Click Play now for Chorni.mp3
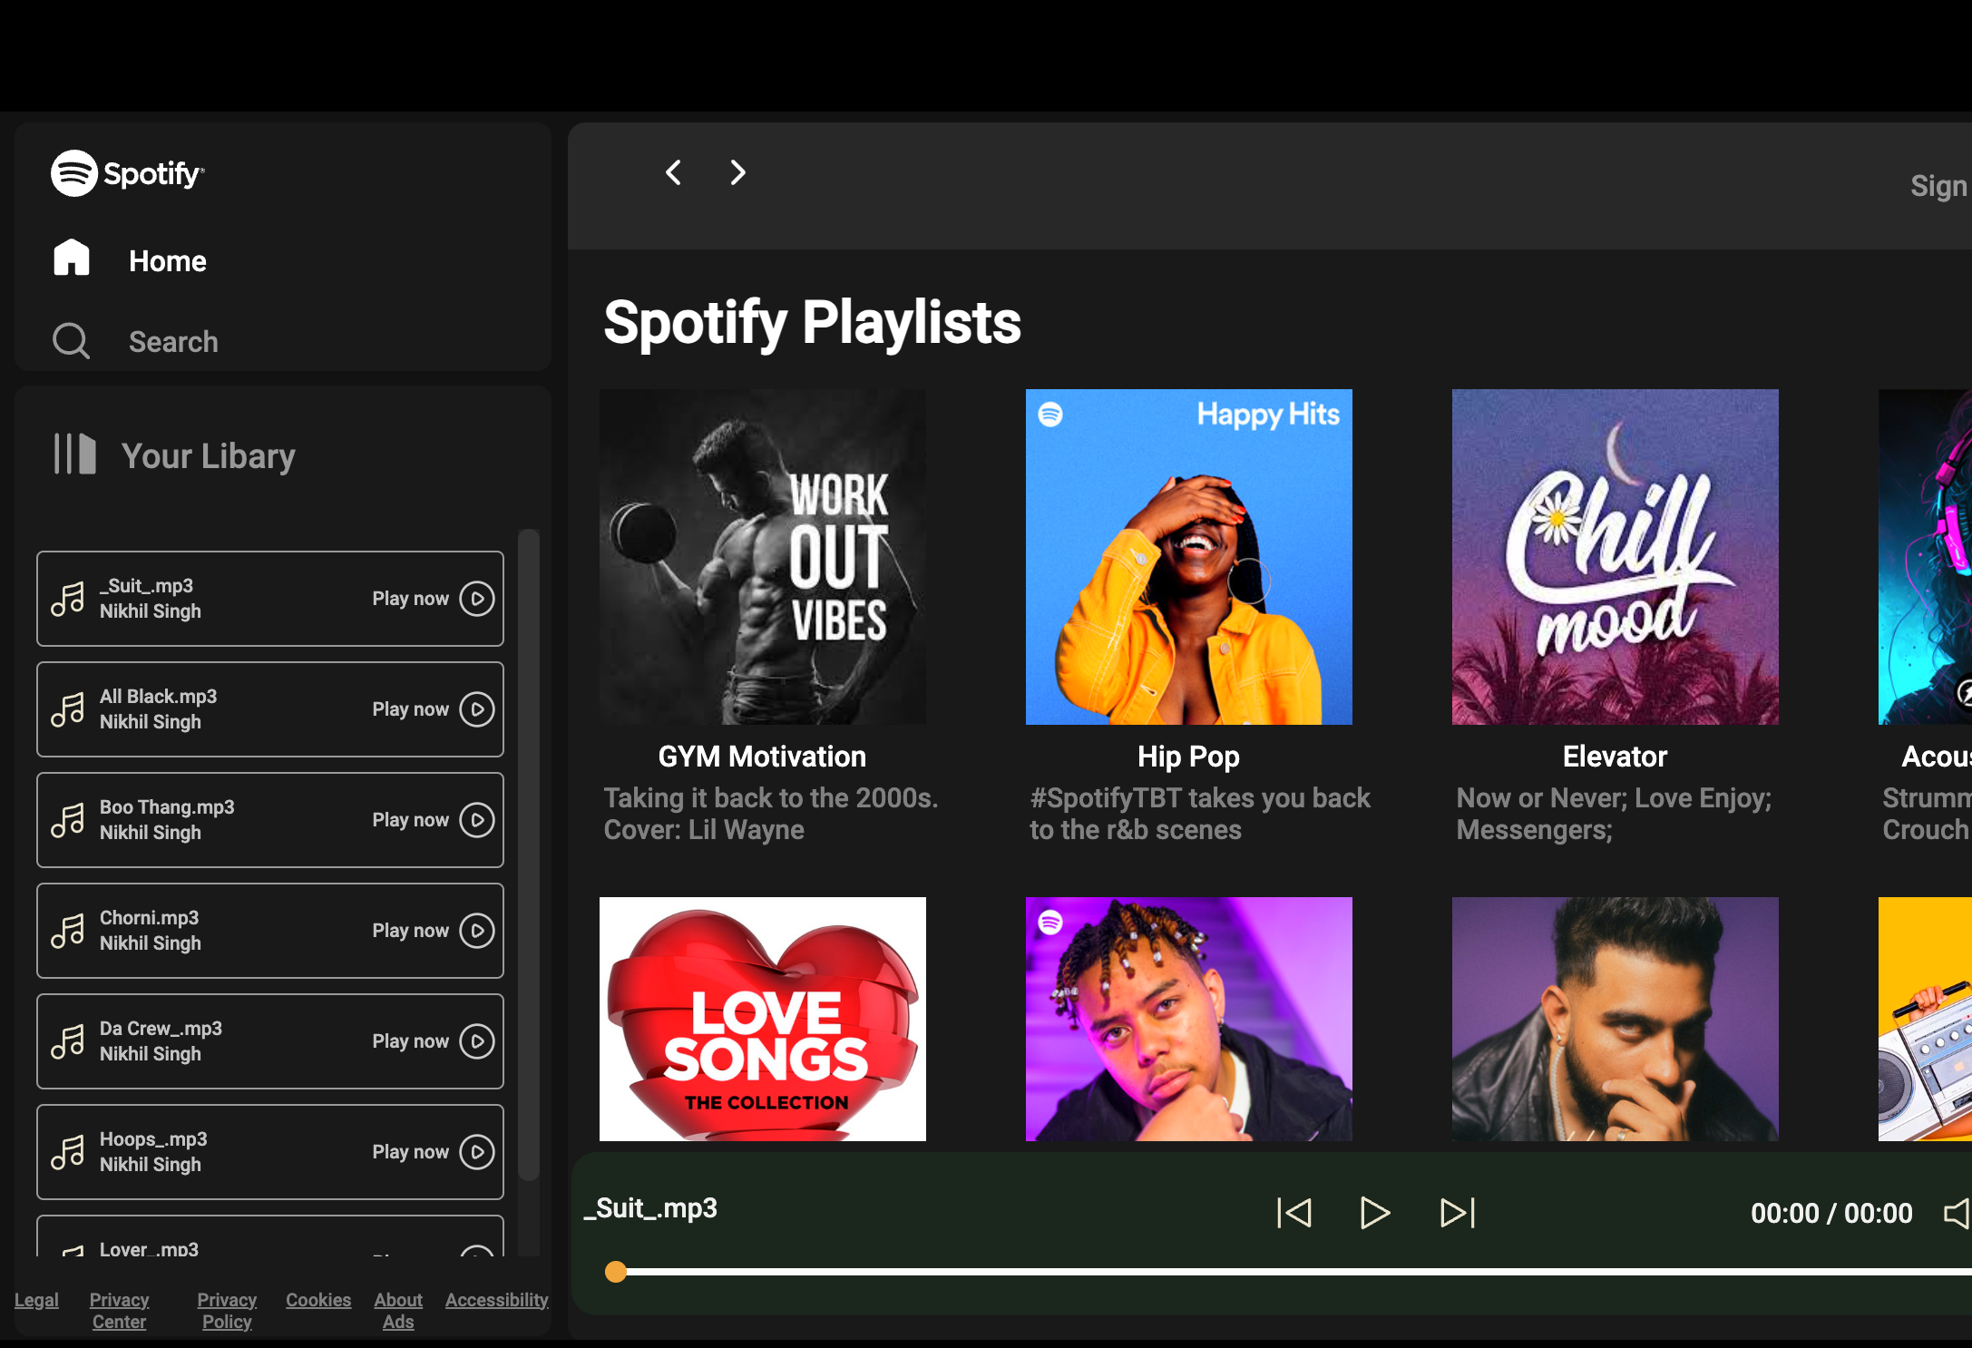1972x1348 pixels. (410, 931)
